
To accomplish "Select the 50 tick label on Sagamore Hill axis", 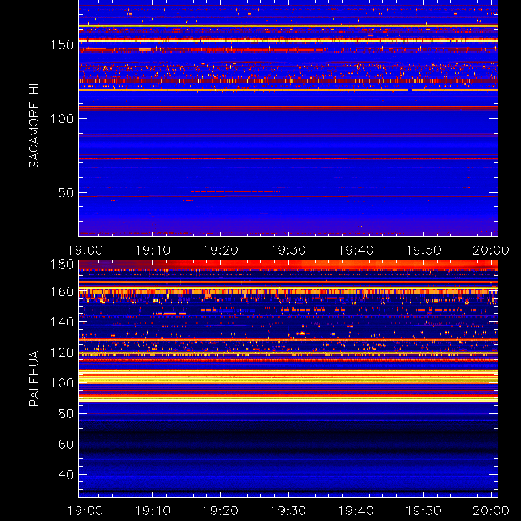I will (66, 193).
